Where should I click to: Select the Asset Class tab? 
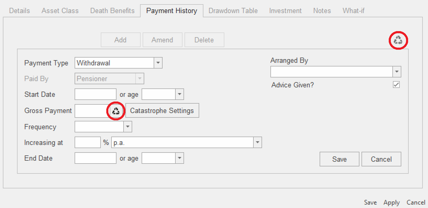pyautogui.click(x=60, y=11)
